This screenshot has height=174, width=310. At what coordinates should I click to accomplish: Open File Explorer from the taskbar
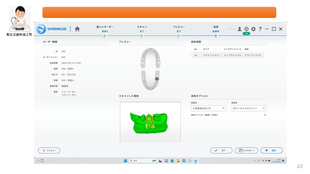point(178,161)
